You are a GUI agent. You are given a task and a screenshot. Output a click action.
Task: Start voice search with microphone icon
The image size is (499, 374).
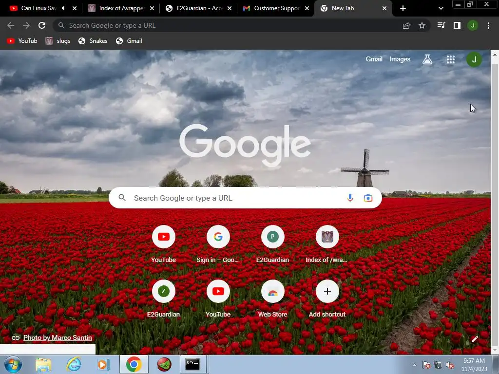coord(350,198)
